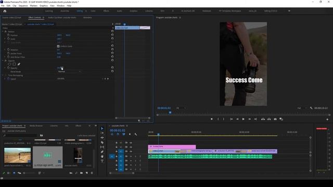Screen dimensions: 333x187
Task: Mark In point in the Program monitor
Action: click(x=218, y=119)
